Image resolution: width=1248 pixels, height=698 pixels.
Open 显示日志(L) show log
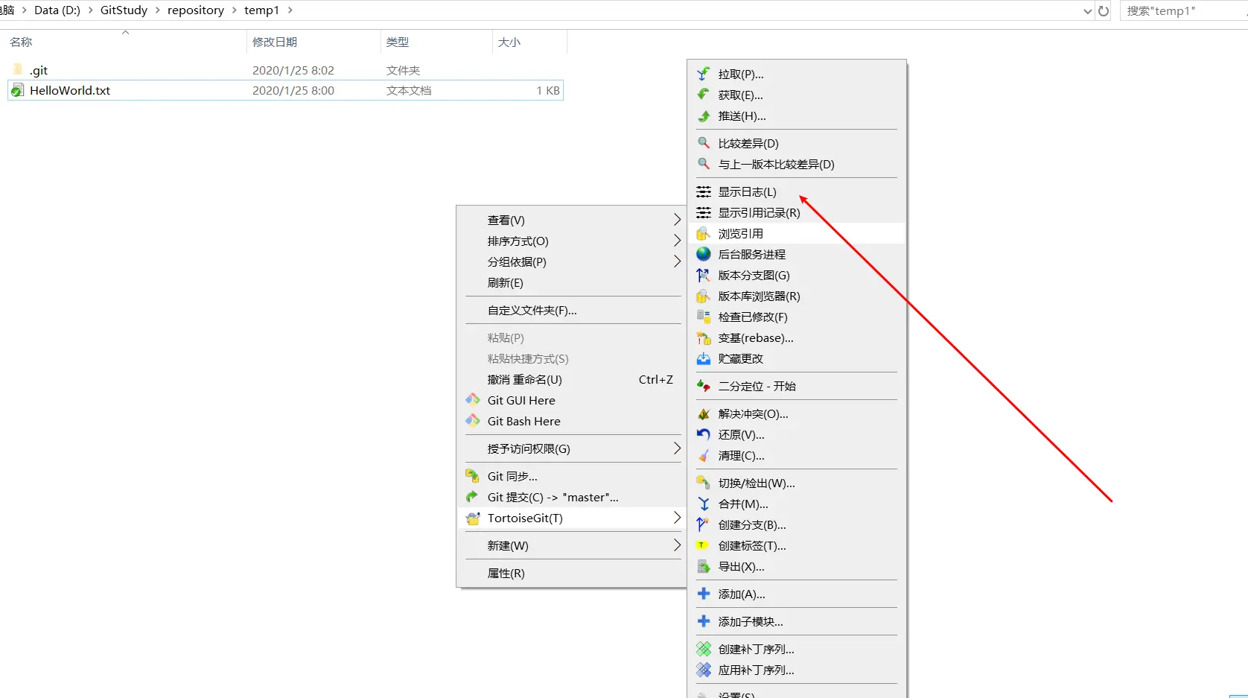(745, 191)
